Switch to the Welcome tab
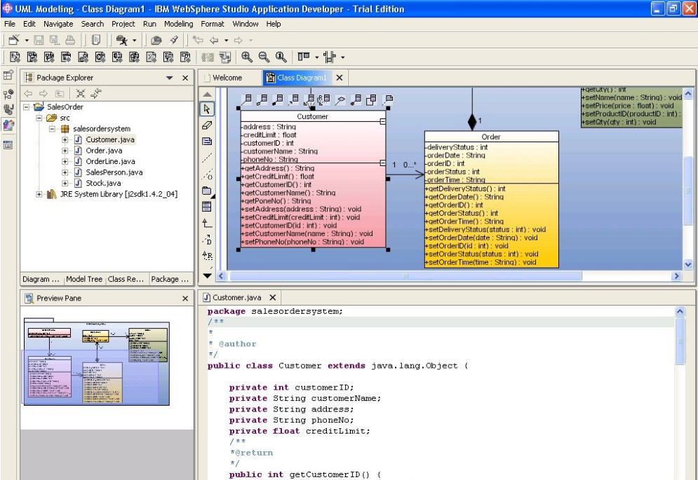 tap(226, 78)
